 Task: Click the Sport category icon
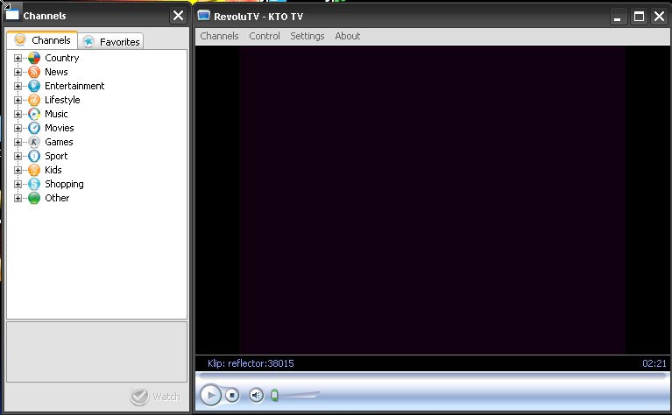coord(34,156)
